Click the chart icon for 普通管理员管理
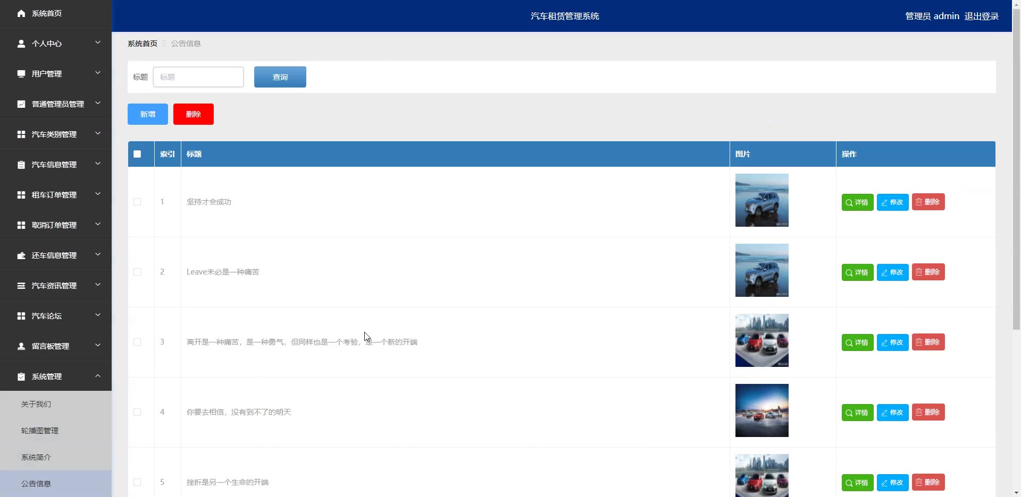This screenshot has width=1021, height=497. pos(21,104)
